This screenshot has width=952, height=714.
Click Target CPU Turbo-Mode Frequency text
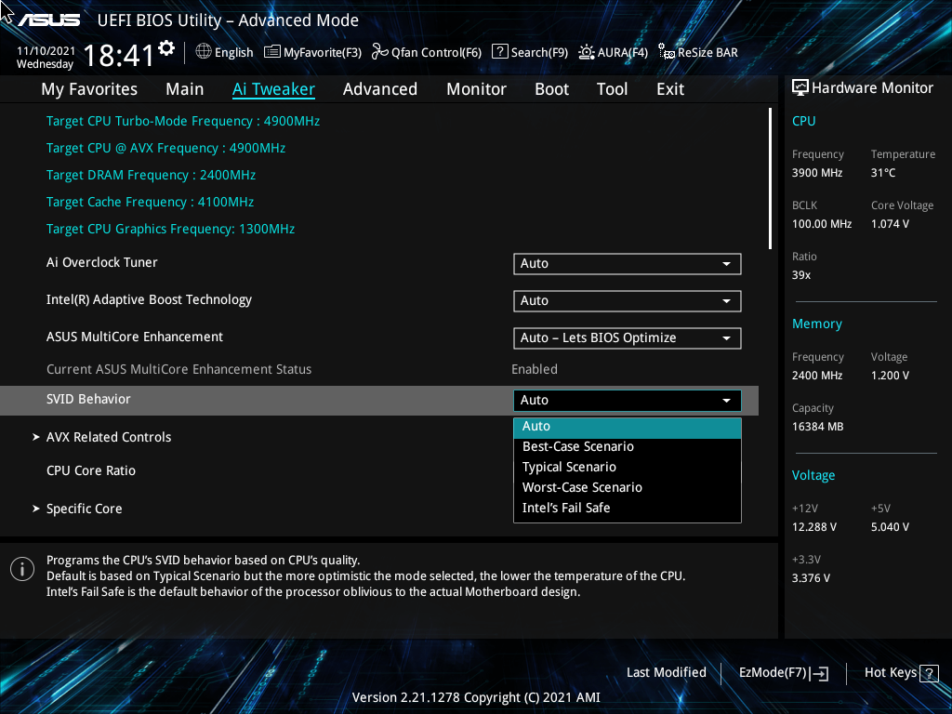pos(183,121)
